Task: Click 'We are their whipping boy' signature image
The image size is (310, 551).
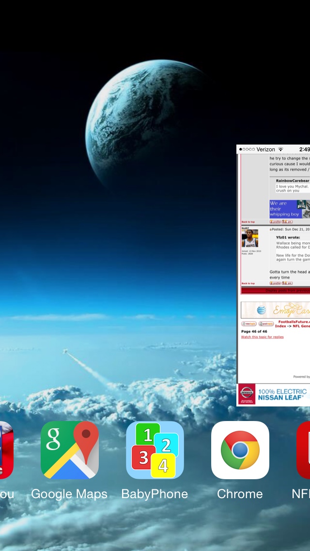Action: click(x=290, y=209)
